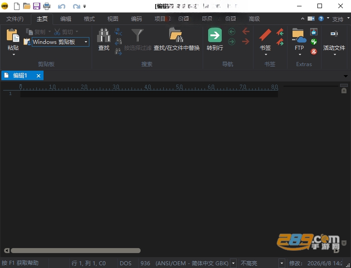Click the 复制 copy icon
Screen dimensions: 351x268
[x=29, y=32]
